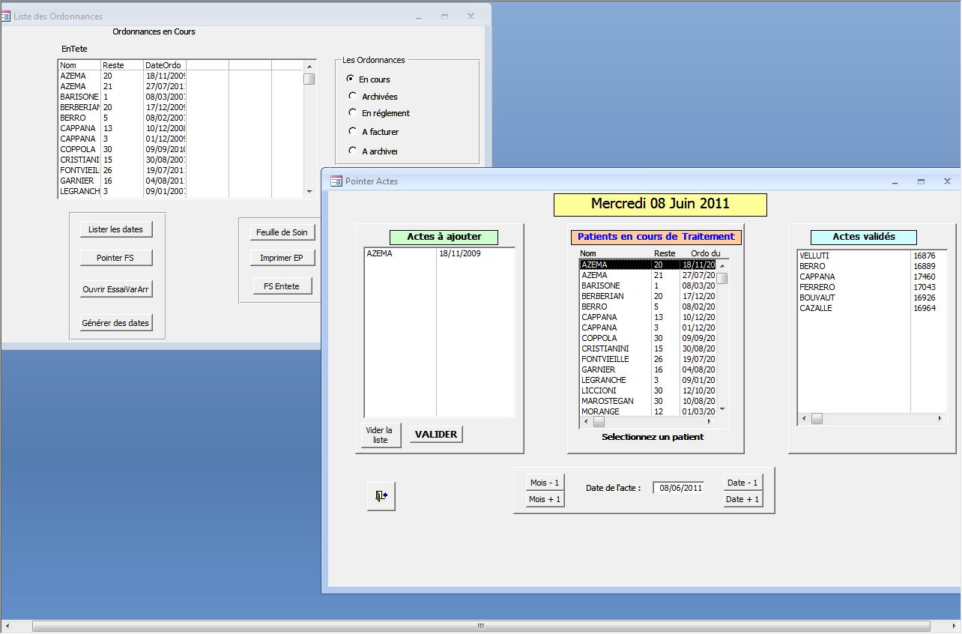Select the En cours radio button
Viewport: 962px width, 634px height.
click(x=351, y=79)
